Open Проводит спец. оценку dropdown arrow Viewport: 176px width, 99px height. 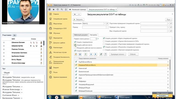(168, 27)
